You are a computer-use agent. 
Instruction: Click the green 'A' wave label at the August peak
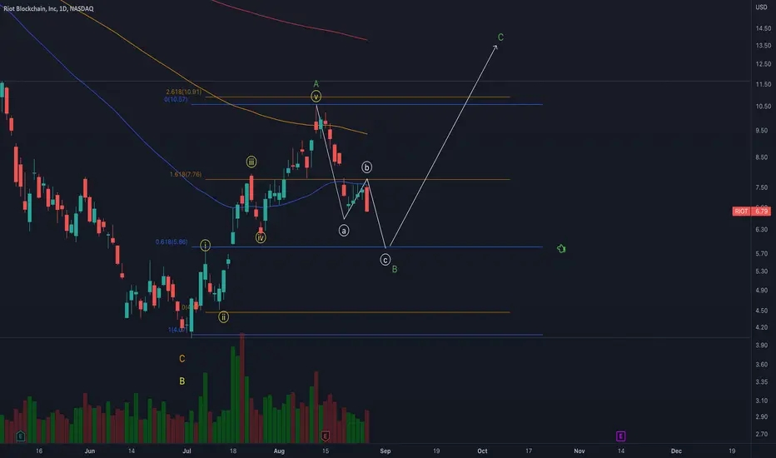point(316,84)
